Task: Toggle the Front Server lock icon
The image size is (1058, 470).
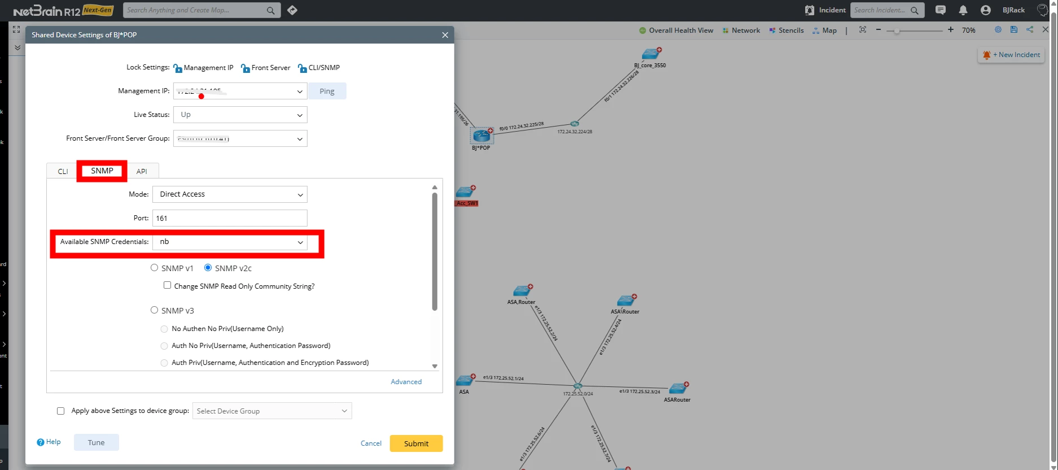Action: coord(245,68)
